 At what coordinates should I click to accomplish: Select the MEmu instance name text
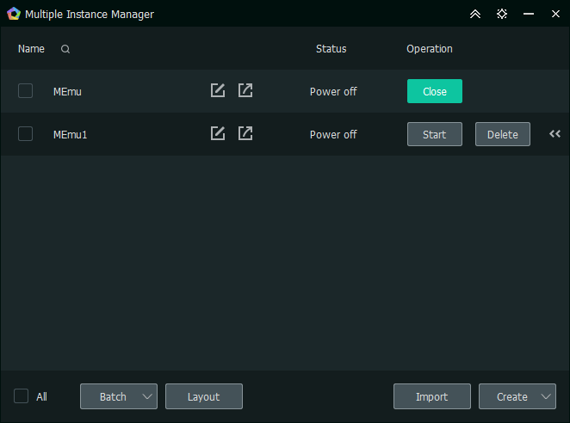67,91
